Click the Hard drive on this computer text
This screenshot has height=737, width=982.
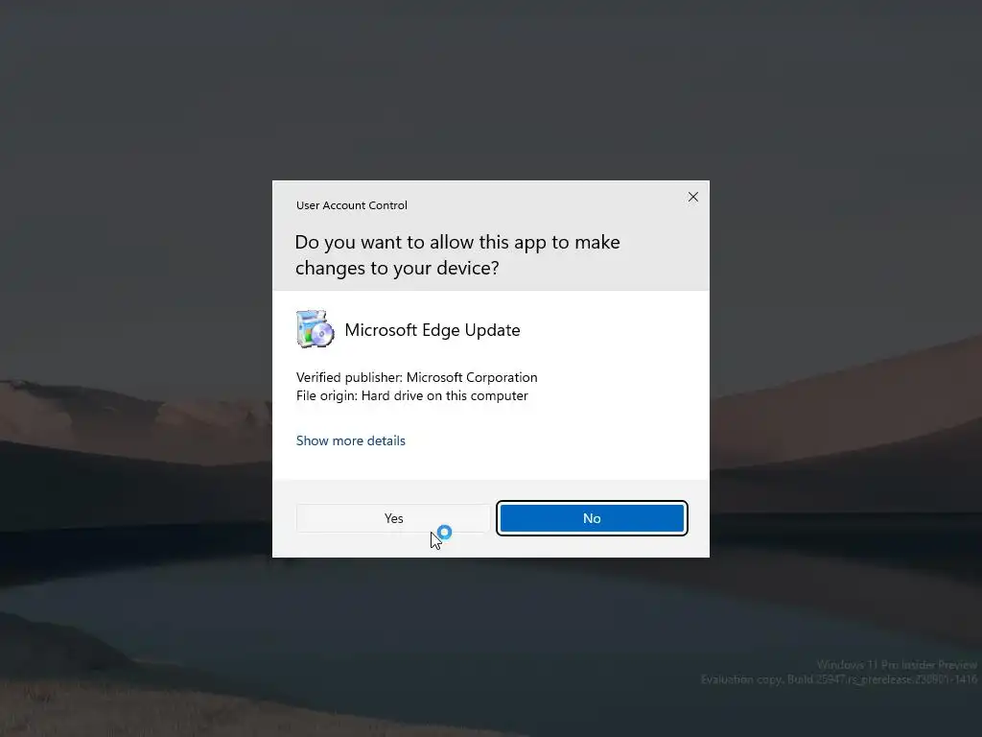tap(445, 395)
